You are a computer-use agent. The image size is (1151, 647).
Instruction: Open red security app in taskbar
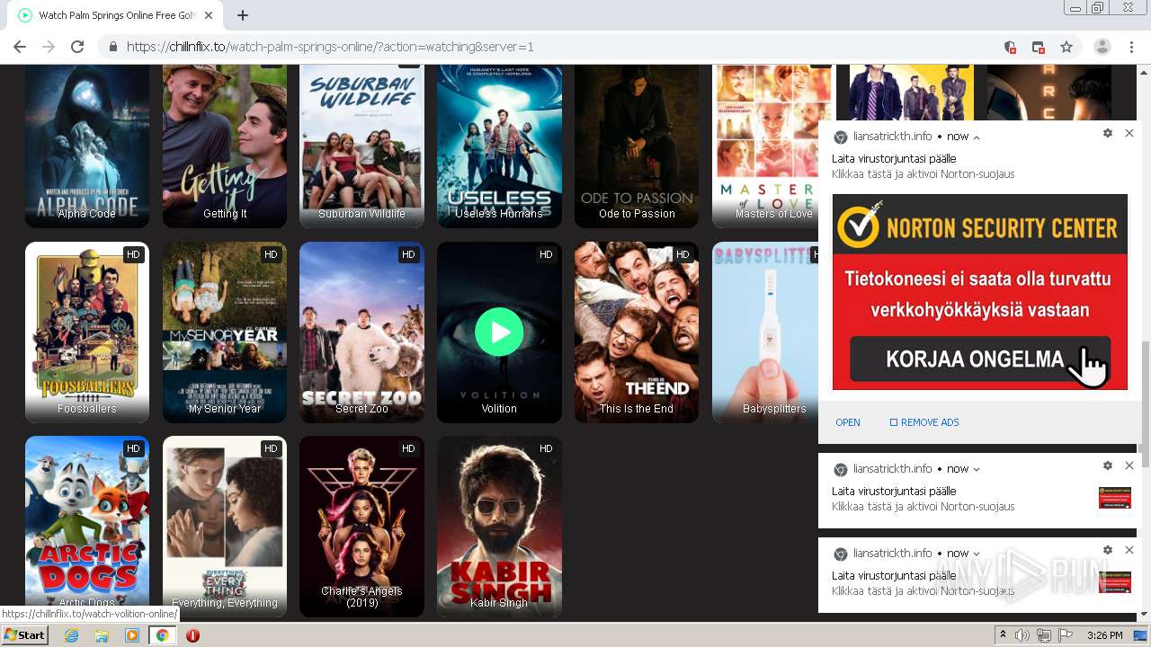click(x=192, y=635)
